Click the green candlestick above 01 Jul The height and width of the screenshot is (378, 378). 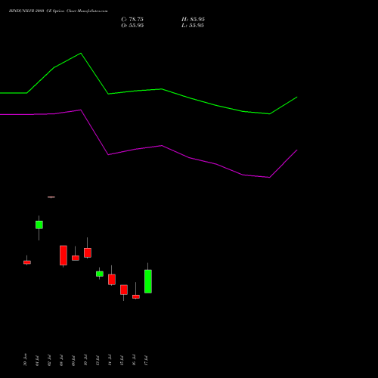[39, 225]
